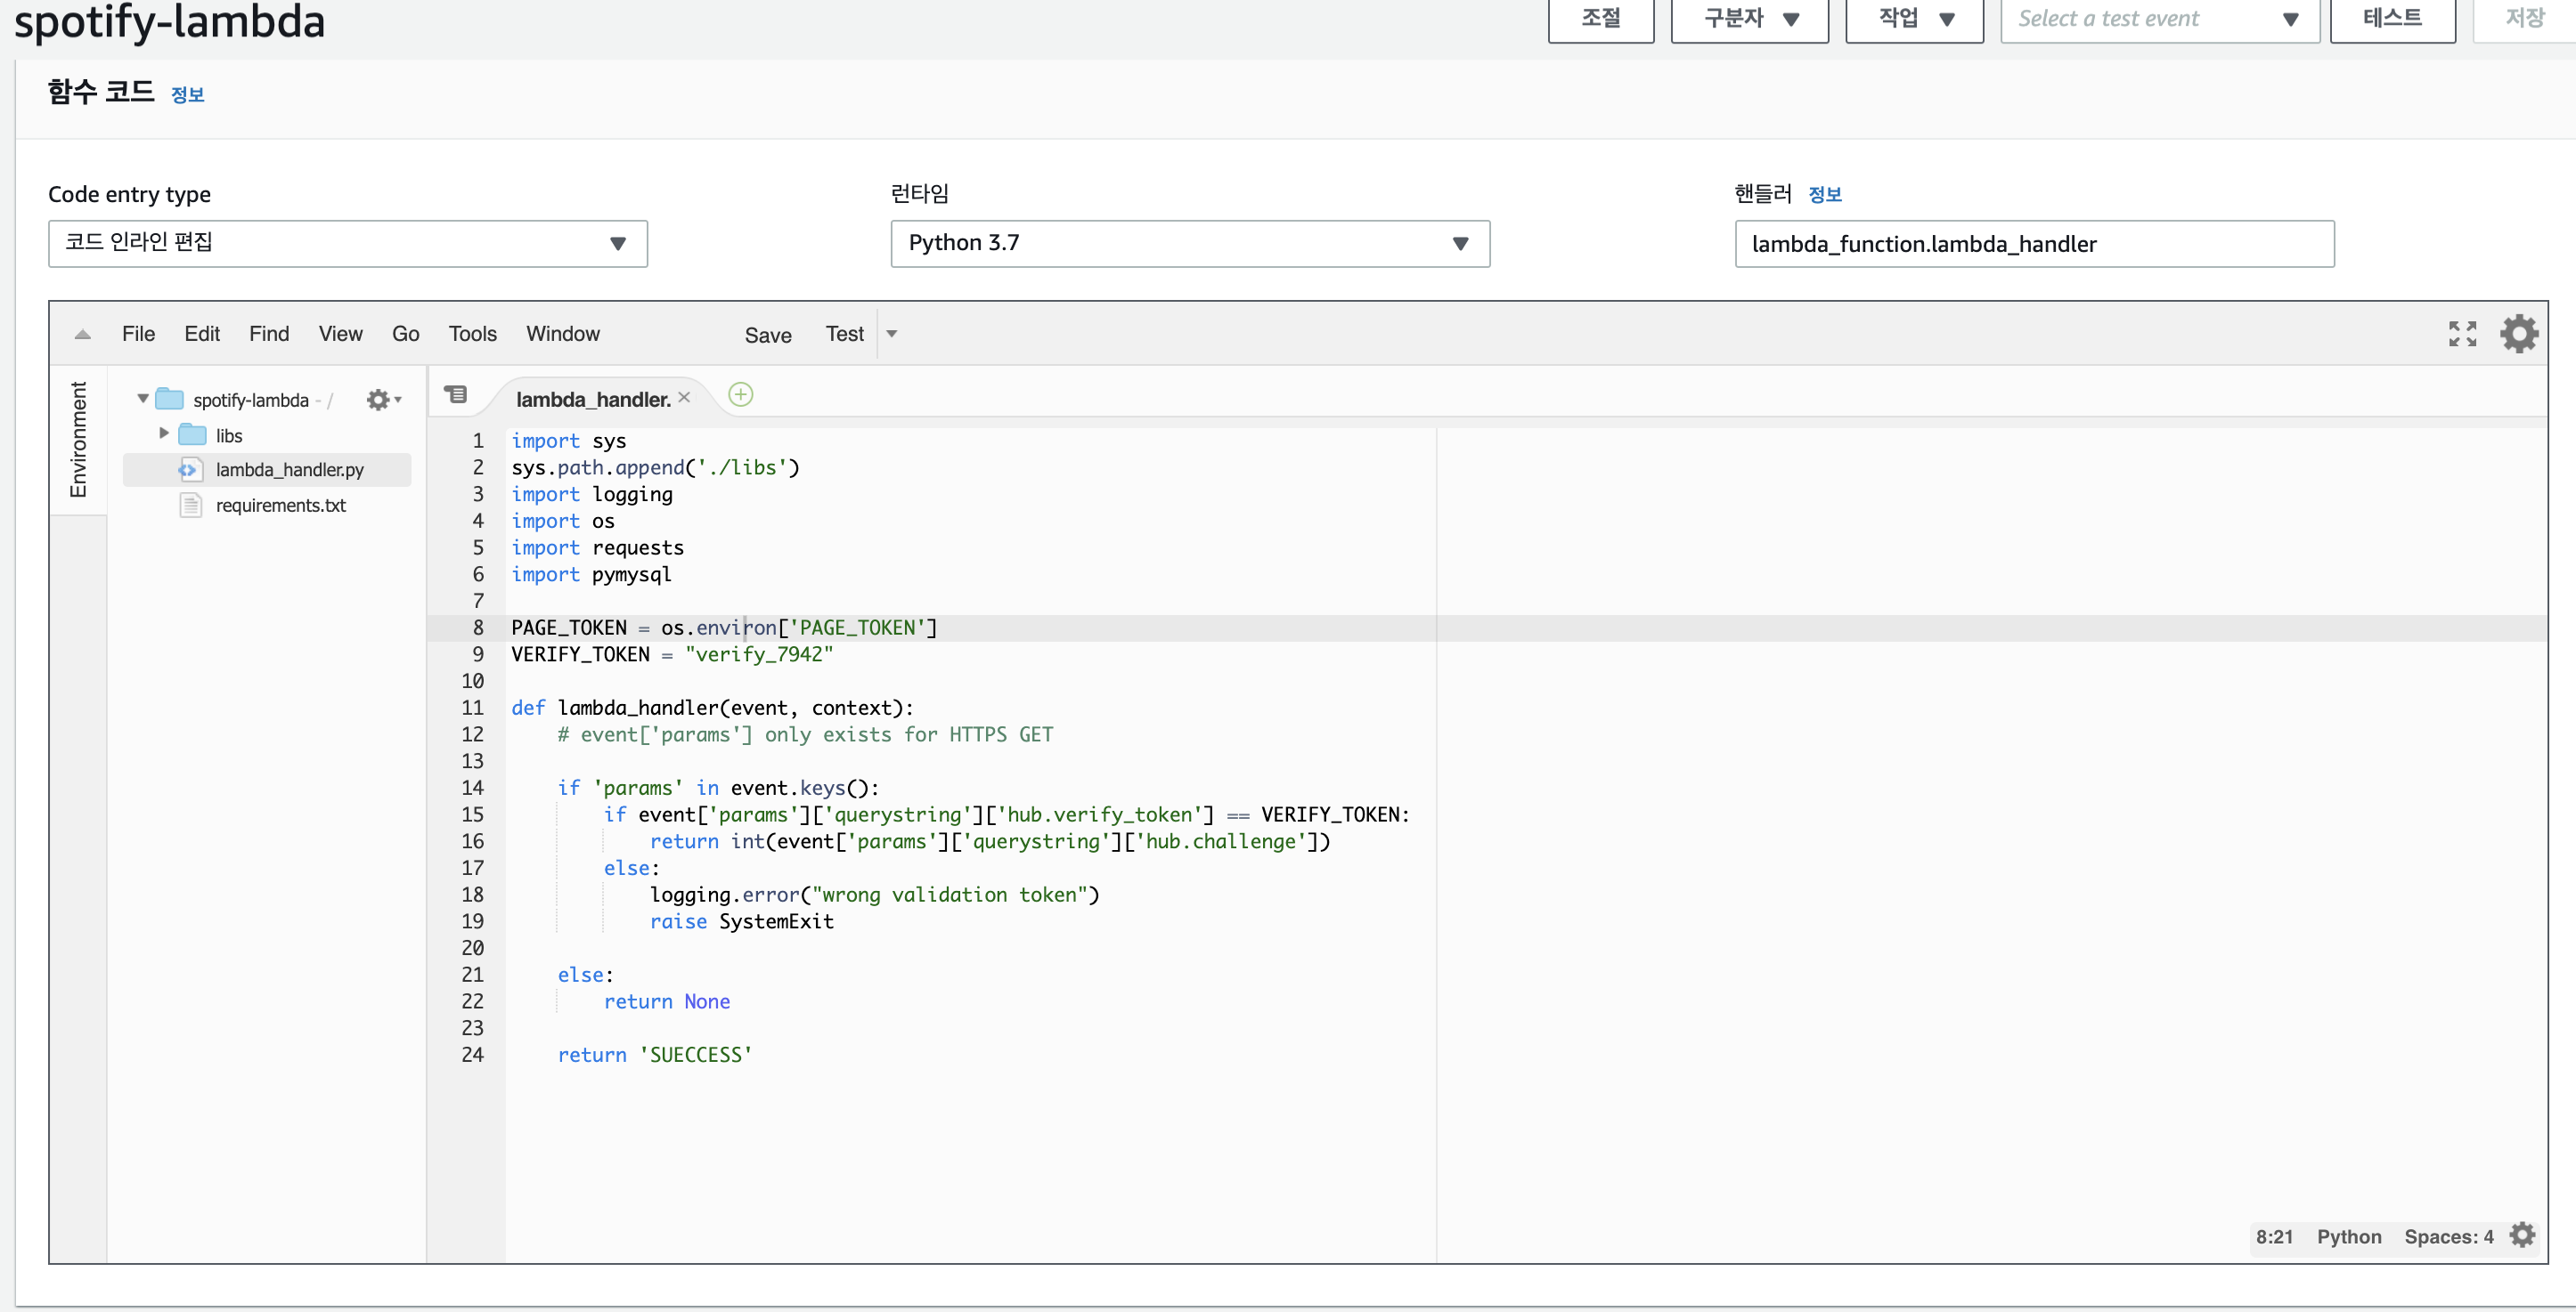Close the lambda_handler tab

click(684, 398)
